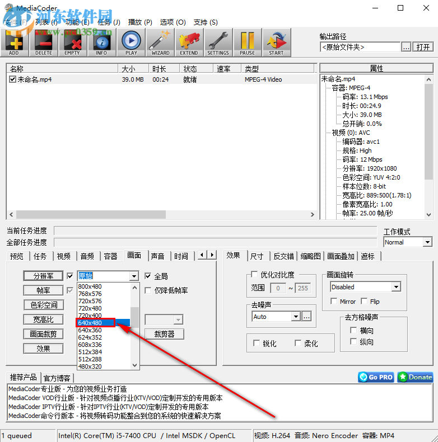Click the 打开 output folder button
The width and height of the screenshot is (438, 442).
click(x=423, y=47)
